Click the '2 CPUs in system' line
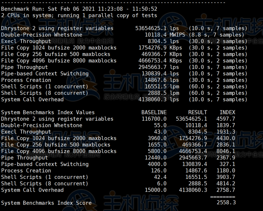The height and width of the screenshot is (211, 263). click(79, 15)
